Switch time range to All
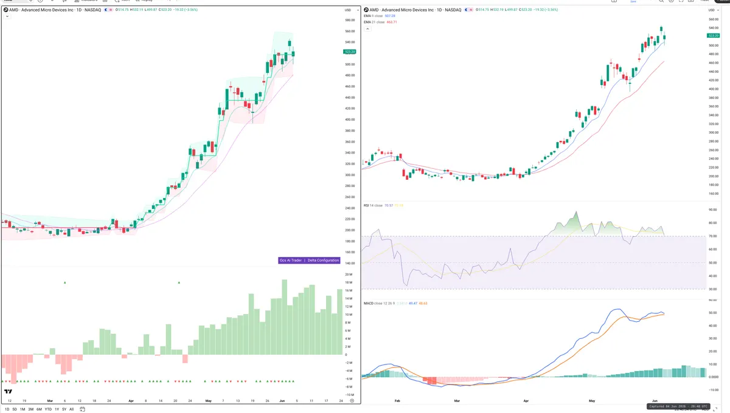This screenshot has height=413, width=730. (71, 409)
